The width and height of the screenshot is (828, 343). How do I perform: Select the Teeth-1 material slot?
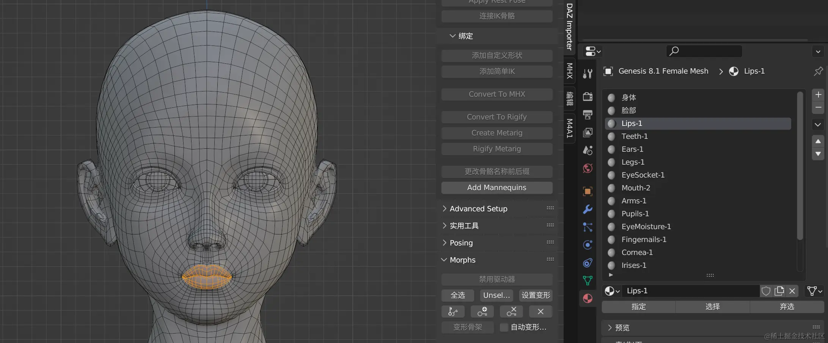coord(634,136)
